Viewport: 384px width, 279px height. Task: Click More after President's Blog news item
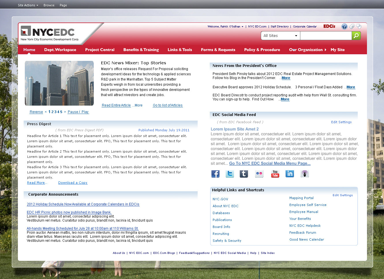[286, 78]
